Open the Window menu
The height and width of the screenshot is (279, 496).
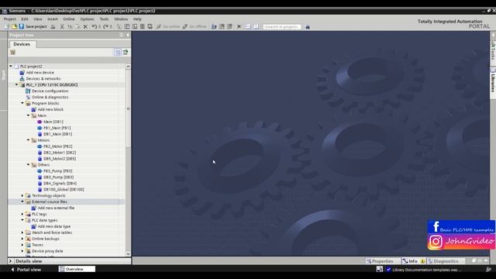[121, 19]
